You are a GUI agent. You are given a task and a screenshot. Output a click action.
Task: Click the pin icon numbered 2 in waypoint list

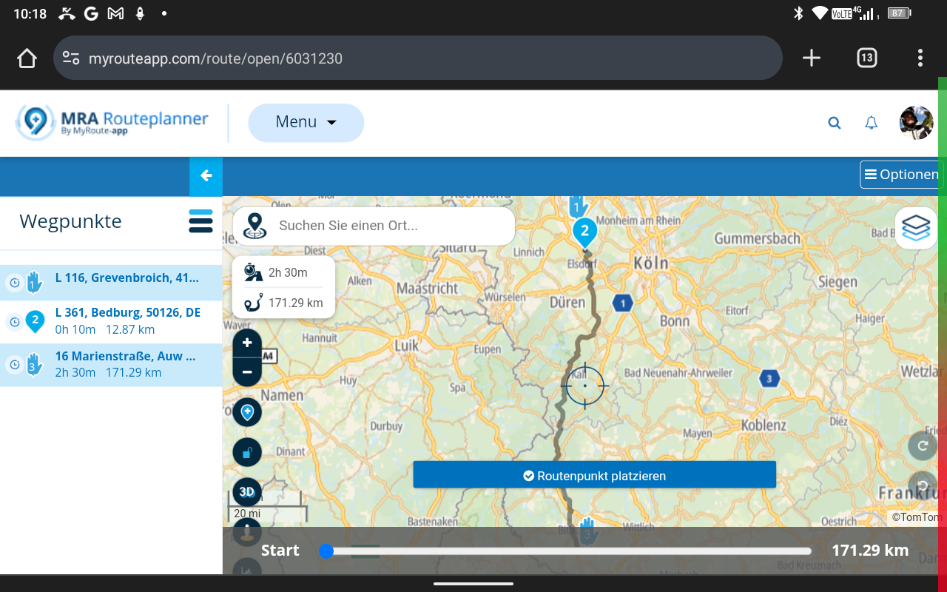tap(34, 322)
